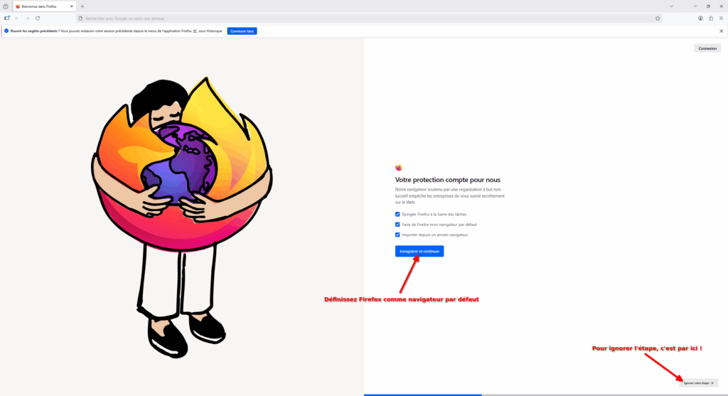The image size is (728, 396).
Task: Open the Extensions puzzle icon
Action: (x=711, y=18)
